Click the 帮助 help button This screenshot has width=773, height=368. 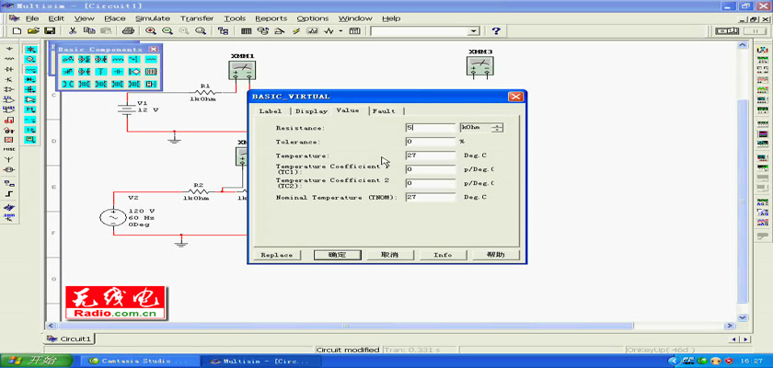496,255
